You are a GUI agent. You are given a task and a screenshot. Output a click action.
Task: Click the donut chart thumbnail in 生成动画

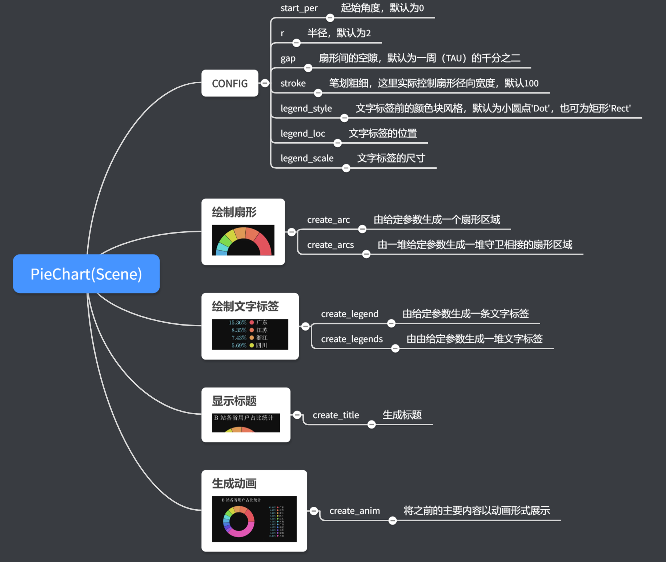(254, 519)
